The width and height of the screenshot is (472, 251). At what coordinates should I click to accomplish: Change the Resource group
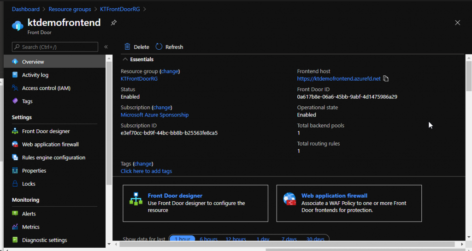click(170, 71)
